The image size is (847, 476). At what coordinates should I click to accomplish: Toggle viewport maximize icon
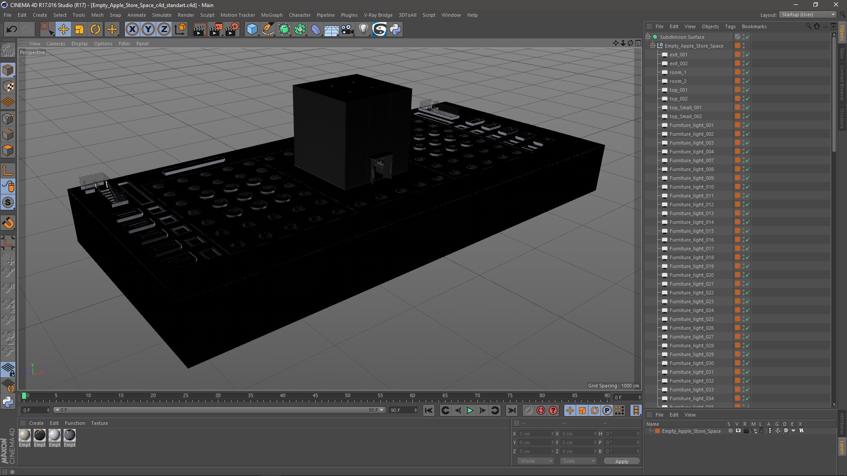(638, 43)
